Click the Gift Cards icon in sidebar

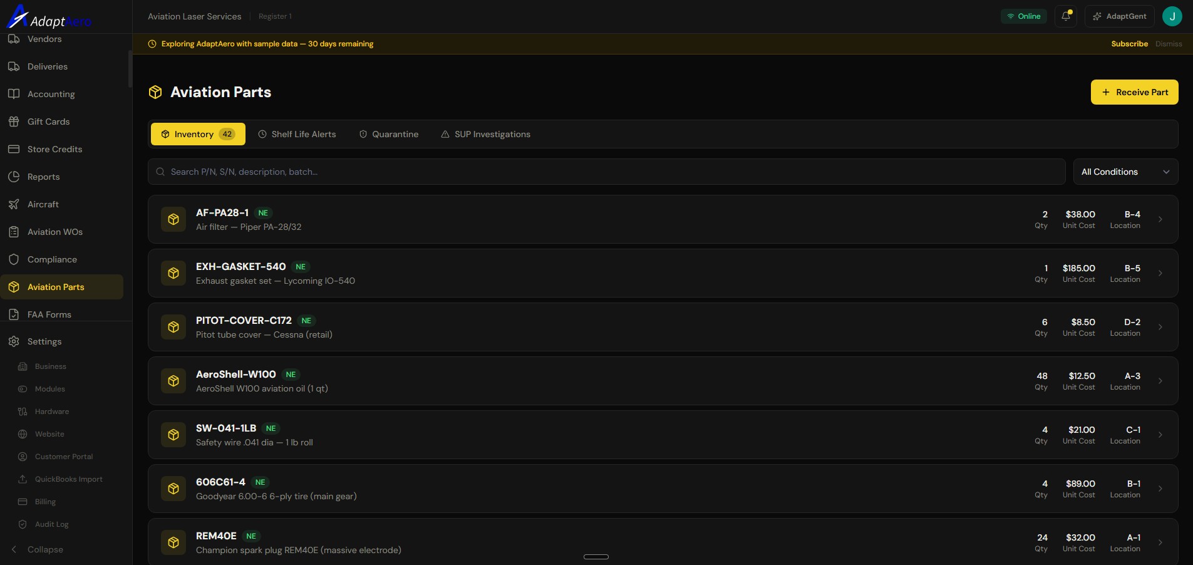(14, 122)
